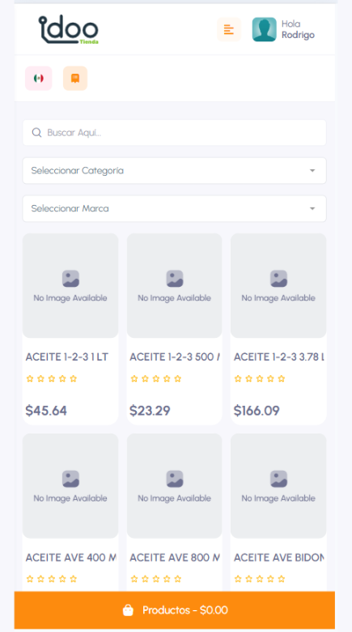The image size is (352, 632).
Task: Open the ACEITE AVE BIDON product thumbnail
Action: tap(278, 485)
